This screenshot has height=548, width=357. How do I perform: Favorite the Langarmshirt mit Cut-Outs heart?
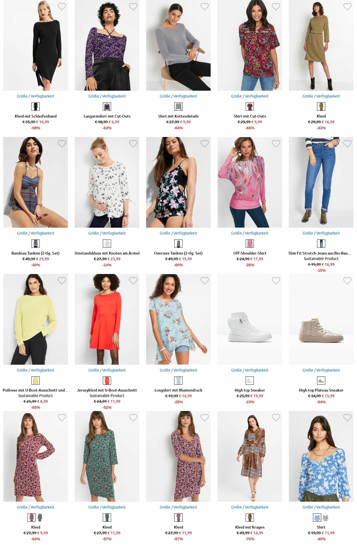point(133,7)
